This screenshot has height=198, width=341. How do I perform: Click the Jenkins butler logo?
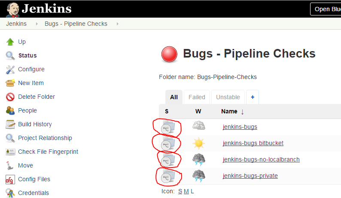pos(12,9)
